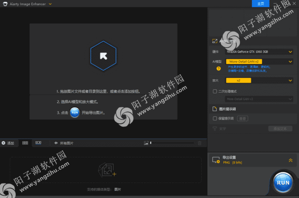Screen dimensions: 299x198
Task: Open the disabled second-pass More-Detail GAN v2 dropdown
Action: click(259, 99)
